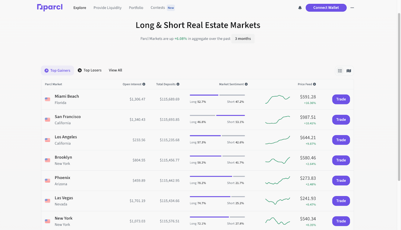Switch to list view layout

340,71
